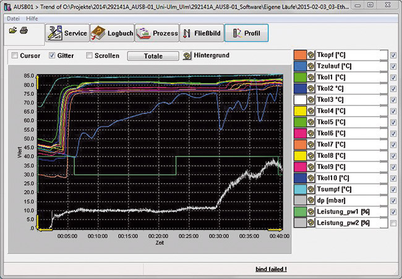Open the Hilfe menu
Screen dimensions: 402x279
(x=32, y=19)
